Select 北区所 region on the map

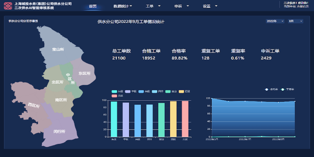pyautogui.click(x=58, y=82)
